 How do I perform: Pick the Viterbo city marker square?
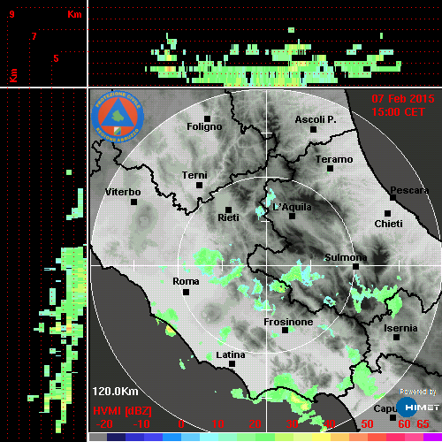pos(133,202)
